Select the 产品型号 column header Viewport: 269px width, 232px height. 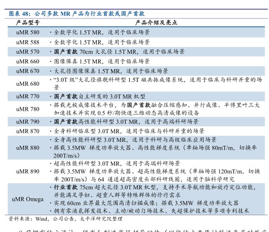[x=28, y=23]
